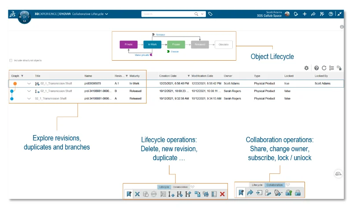Open the 3D compass in the top bar

(24, 17)
